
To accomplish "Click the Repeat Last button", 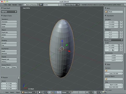I will click(9, 59).
